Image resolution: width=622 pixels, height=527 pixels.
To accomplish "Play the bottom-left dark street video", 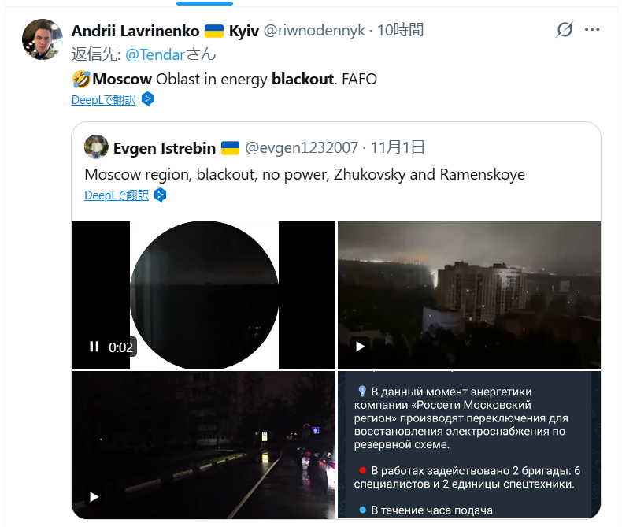I will [94, 497].
